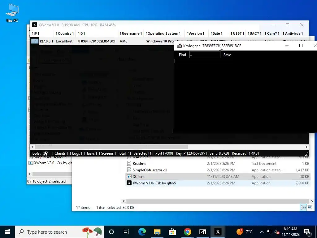Open This PC desktop icon

coord(12,13)
